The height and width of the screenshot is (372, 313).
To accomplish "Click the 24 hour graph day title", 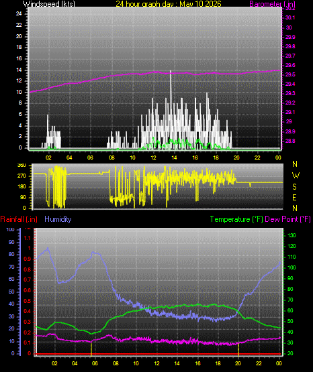I will click(x=169, y=3).
